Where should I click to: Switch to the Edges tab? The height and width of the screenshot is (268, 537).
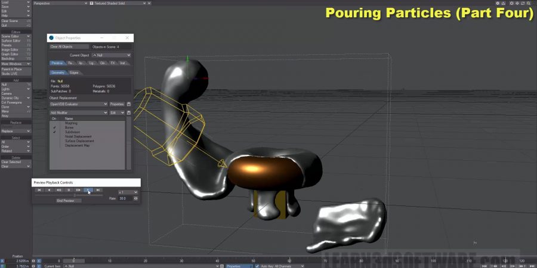coord(74,73)
